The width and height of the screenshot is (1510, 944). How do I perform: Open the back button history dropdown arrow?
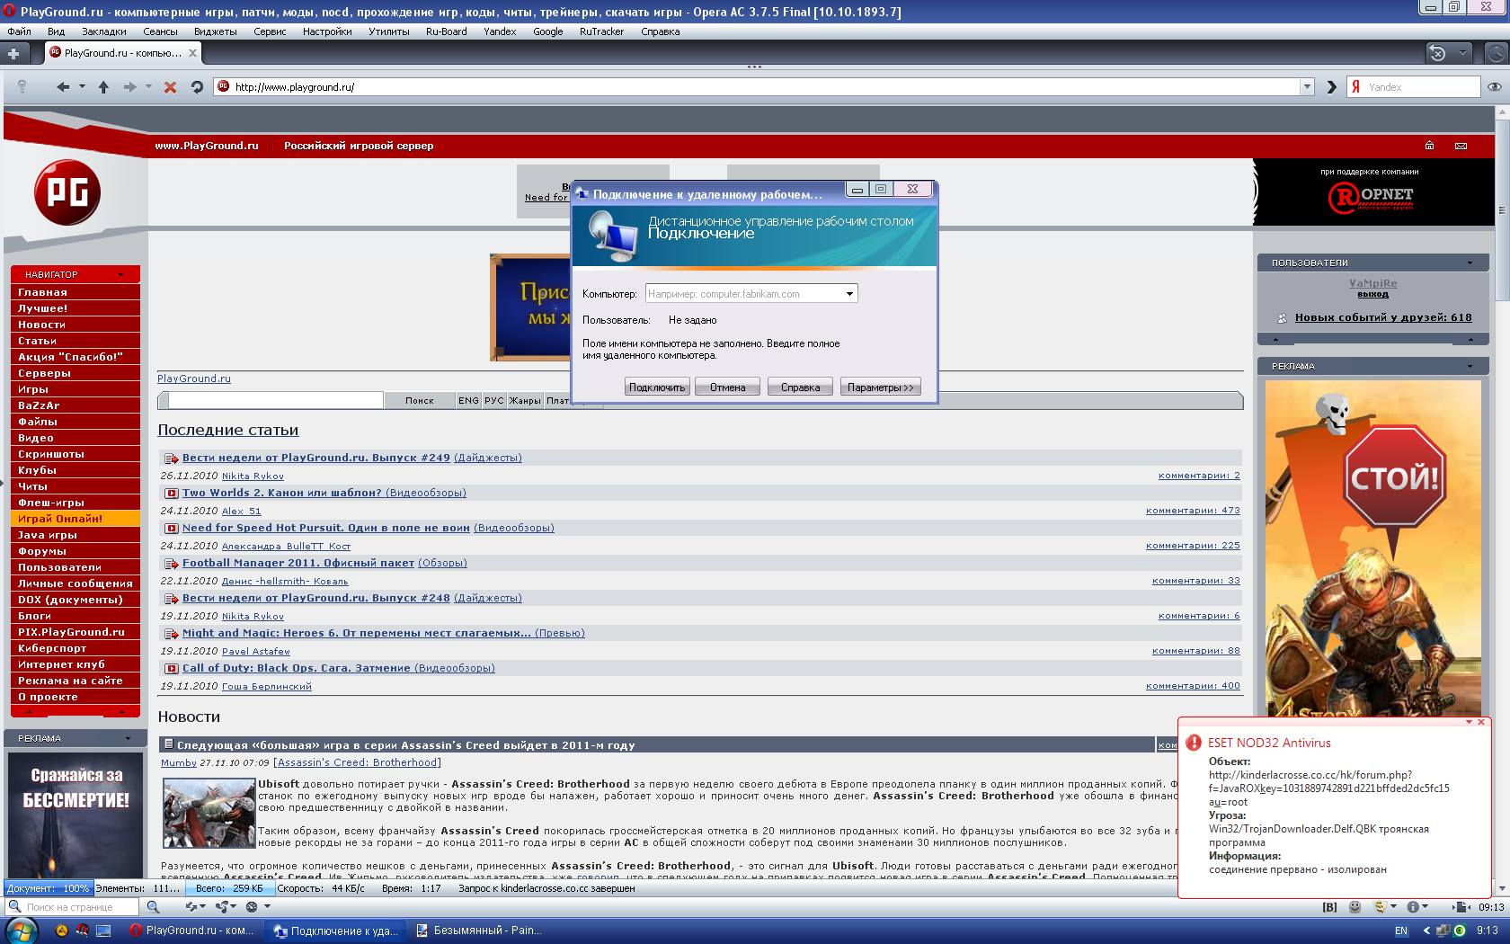click(82, 87)
